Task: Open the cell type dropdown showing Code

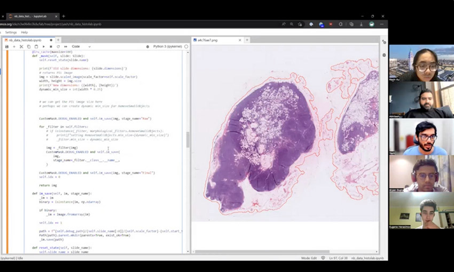Action: [81, 47]
